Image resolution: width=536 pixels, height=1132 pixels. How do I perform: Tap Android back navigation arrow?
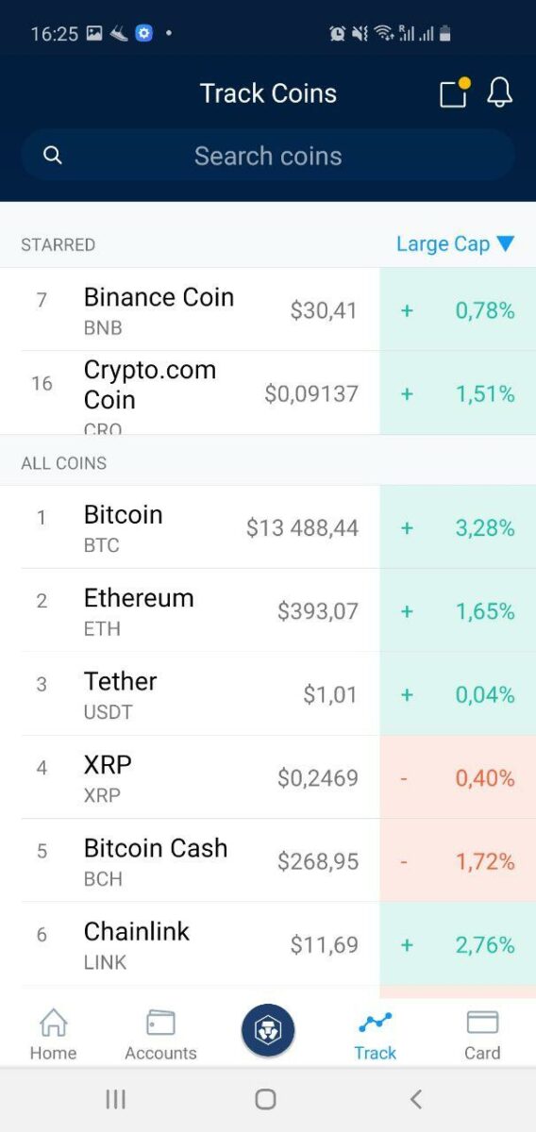coord(415,1099)
